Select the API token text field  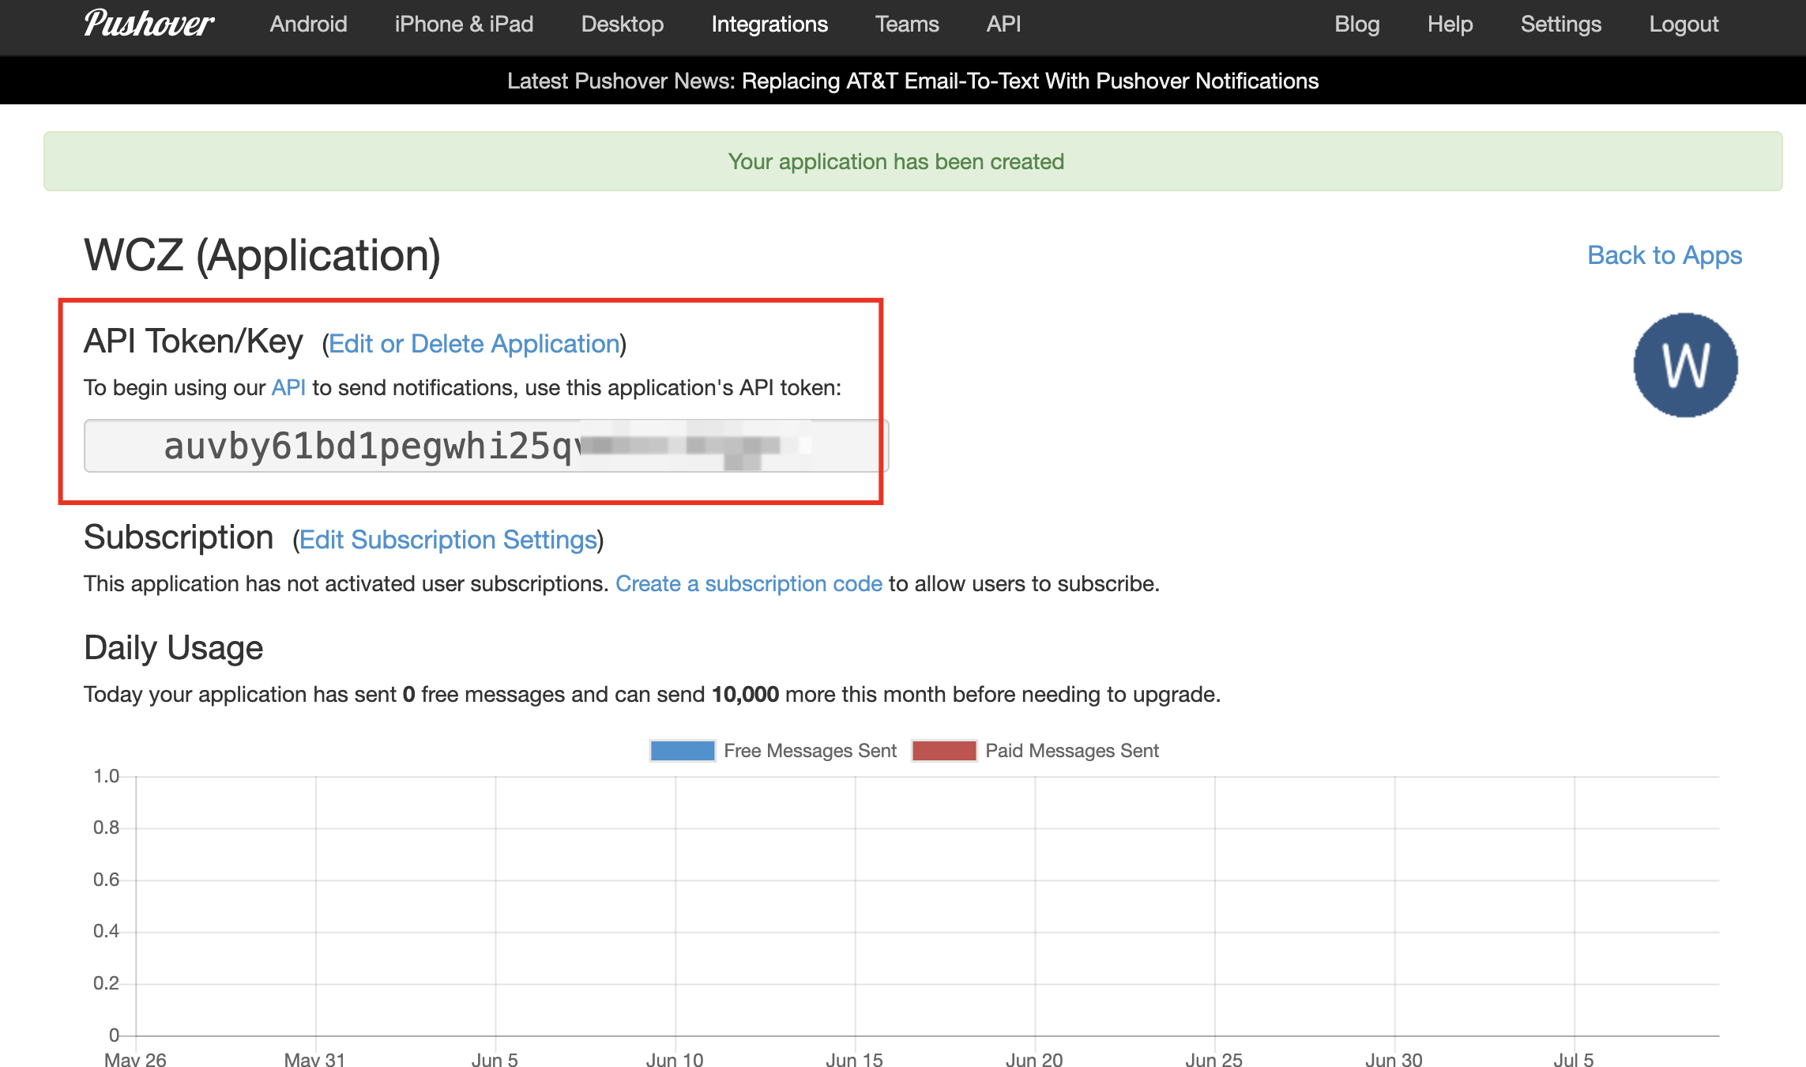pyautogui.click(x=486, y=446)
